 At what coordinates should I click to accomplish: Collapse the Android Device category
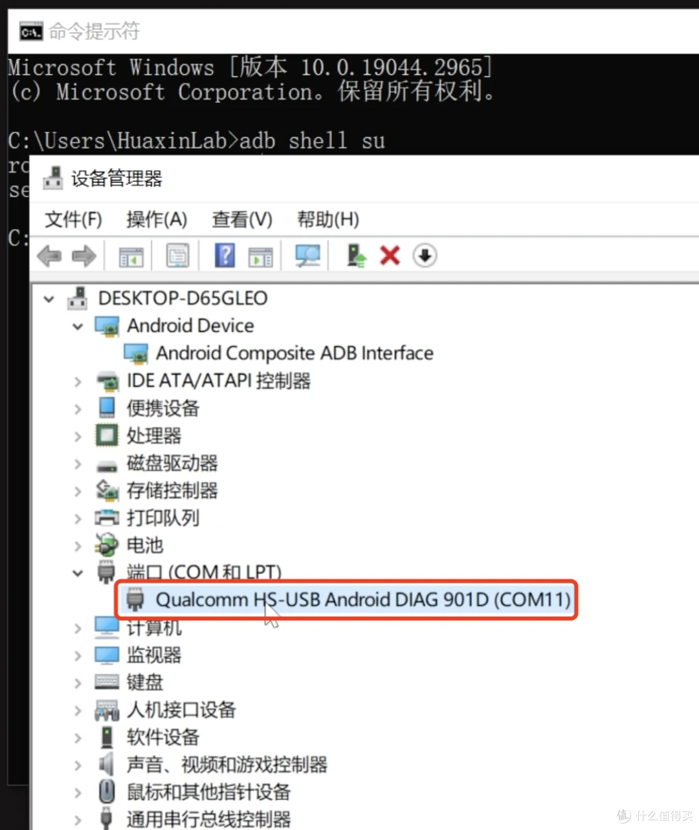pos(78,326)
